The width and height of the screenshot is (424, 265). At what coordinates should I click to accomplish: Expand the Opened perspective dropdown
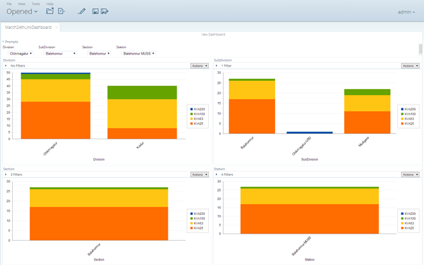pos(22,12)
